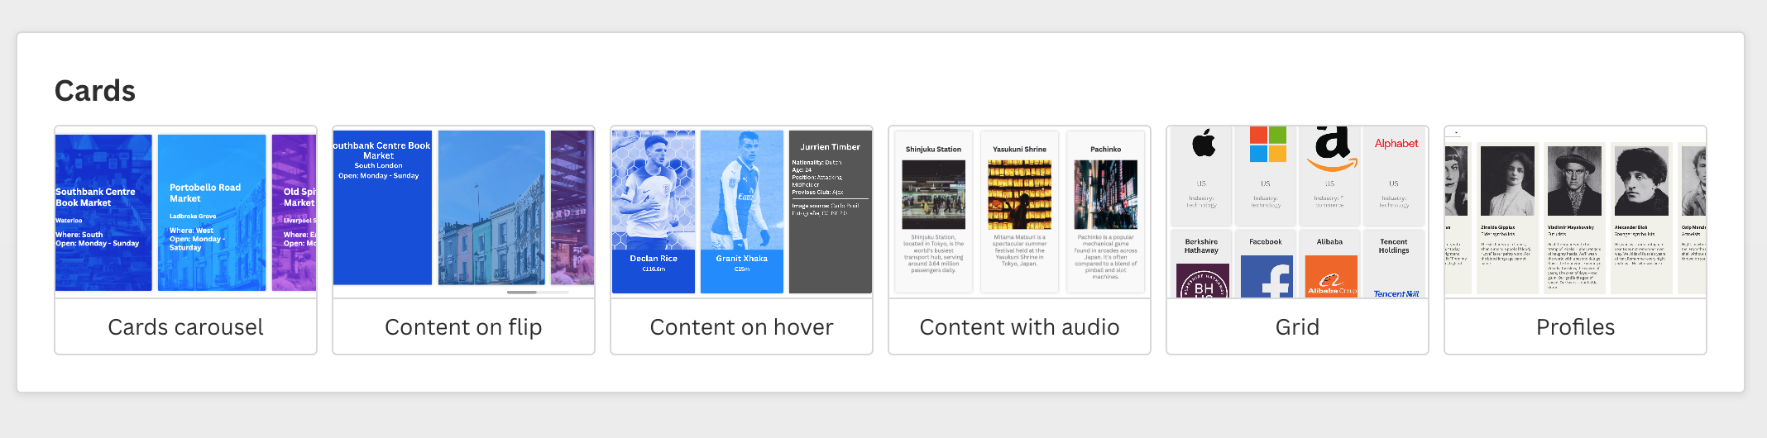Viewport: 1767px width, 438px height.
Task: Select the Content on hover label
Action: tap(741, 327)
